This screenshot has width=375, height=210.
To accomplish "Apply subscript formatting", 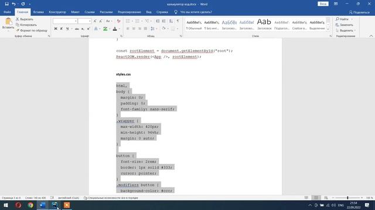I will (83, 29).
